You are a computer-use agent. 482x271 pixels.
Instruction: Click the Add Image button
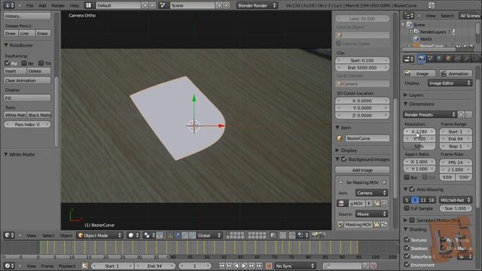tap(362, 170)
